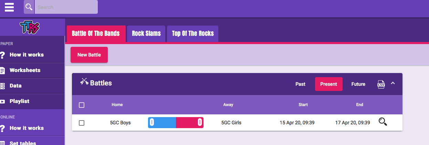The image size is (429, 145).
Task: Switch to the Top Of The Rocks tab
Action: pos(193,34)
